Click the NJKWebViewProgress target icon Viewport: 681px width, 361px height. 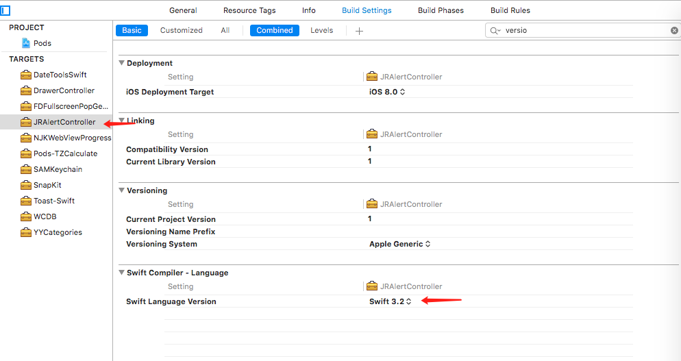pyautogui.click(x=26, y=138)
